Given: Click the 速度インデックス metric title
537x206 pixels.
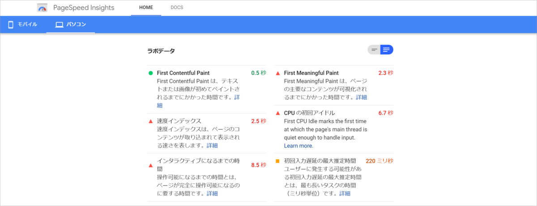Looking at the screenshot, I should (x=179, y=121).
